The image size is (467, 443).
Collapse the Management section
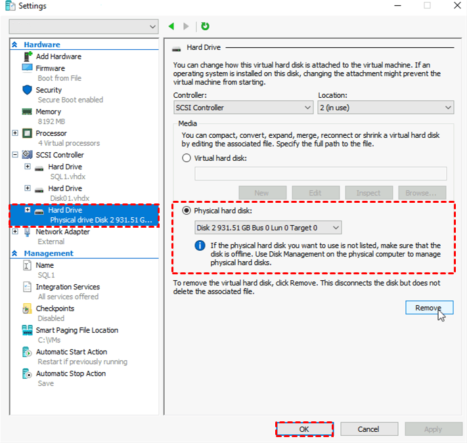pyautogui.click(x=14, y=253)
